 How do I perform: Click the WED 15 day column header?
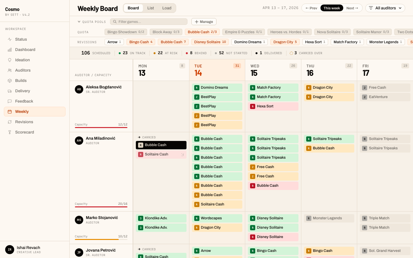coord(273,70)
